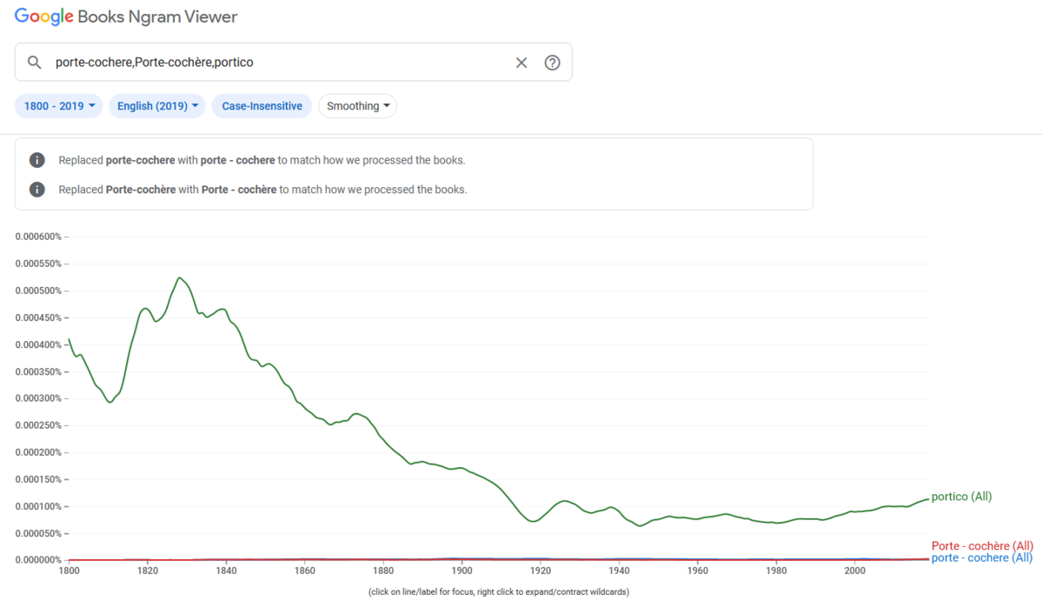Toggle the Case-Insensitive option

[262, 106]
